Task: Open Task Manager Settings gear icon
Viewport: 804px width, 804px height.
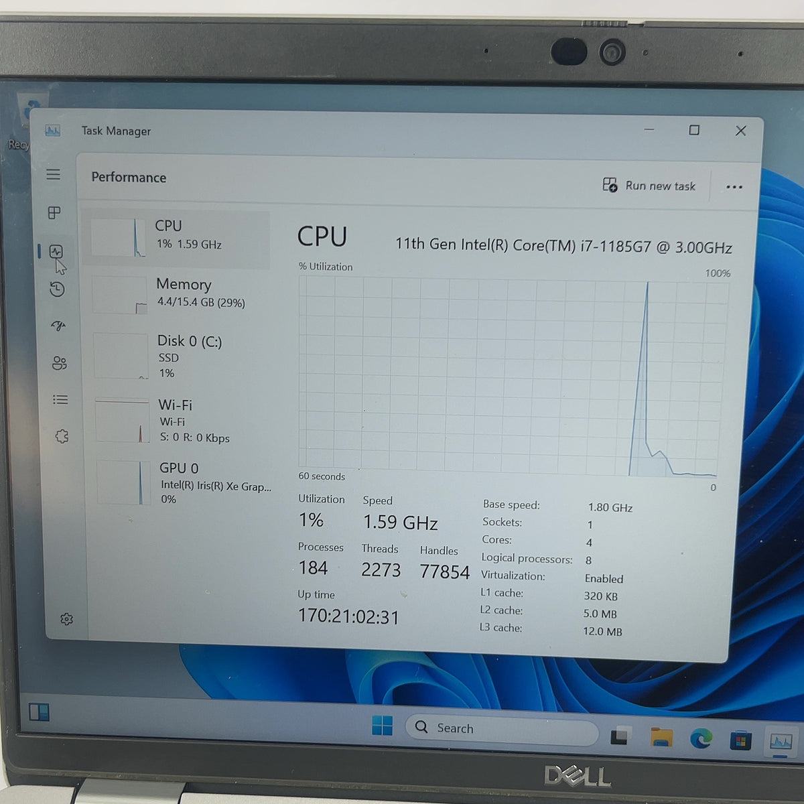Action: tap(66, 619)
